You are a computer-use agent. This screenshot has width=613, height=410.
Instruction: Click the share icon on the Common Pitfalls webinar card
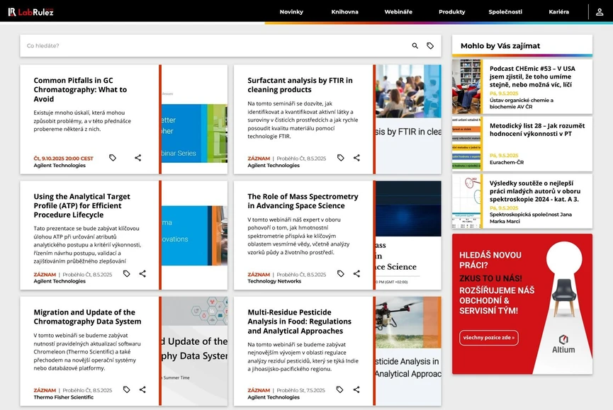tap(137, 157)
